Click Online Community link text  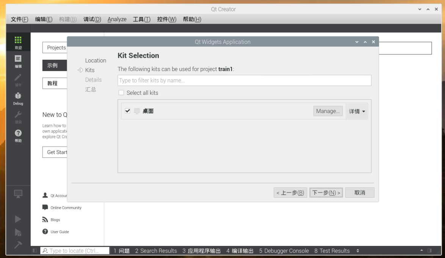(66, 208)
